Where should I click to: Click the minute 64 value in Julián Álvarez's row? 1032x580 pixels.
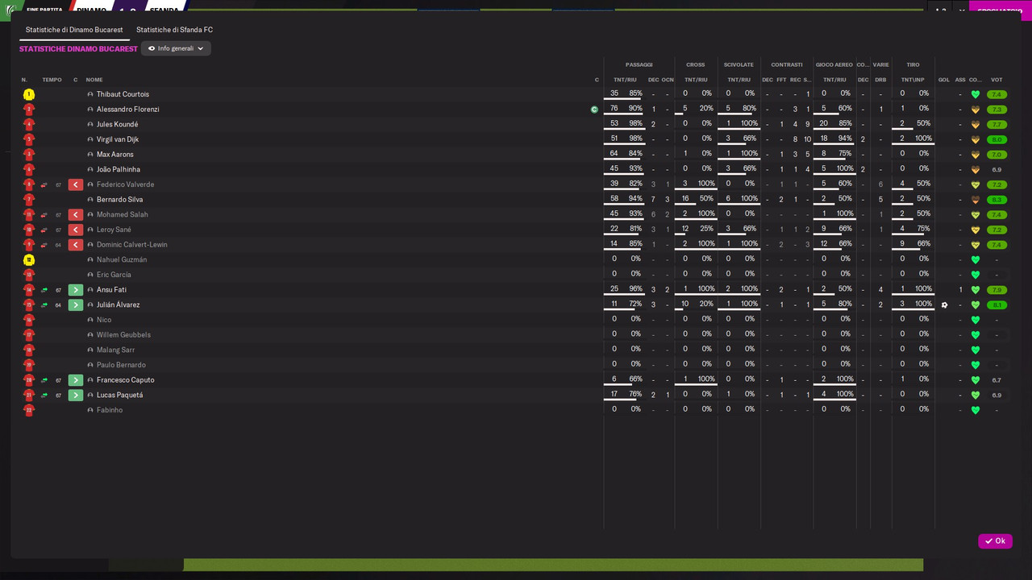coord(58,305)
